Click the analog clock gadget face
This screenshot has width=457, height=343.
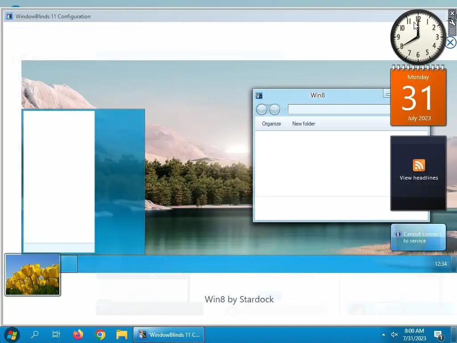click(418, 37)
